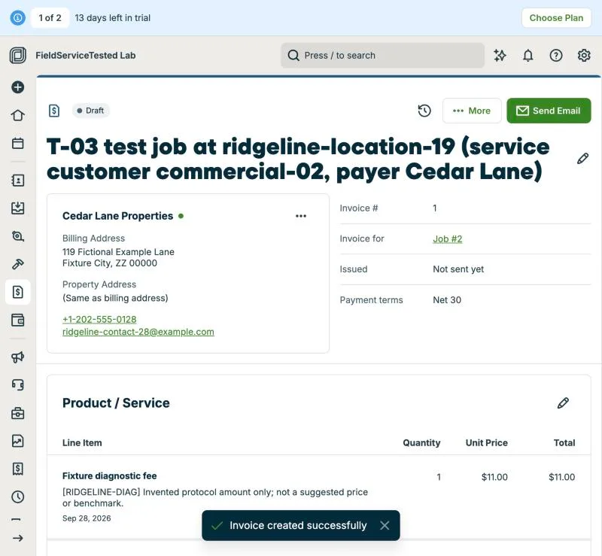This screenshot has height=556, width=602.
Task: Open Jobs hammer icon in sidebar
Action: point(17,264)
